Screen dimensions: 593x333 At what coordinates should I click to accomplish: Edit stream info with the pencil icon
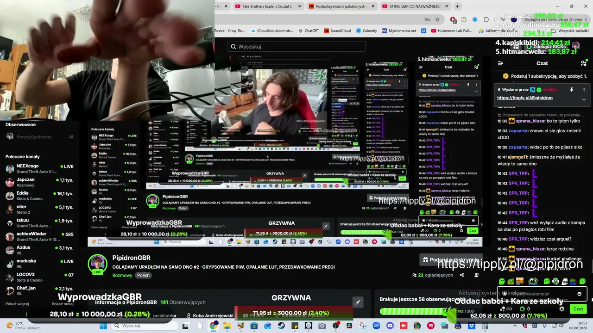pyautogui.click(x=358, y=302)
